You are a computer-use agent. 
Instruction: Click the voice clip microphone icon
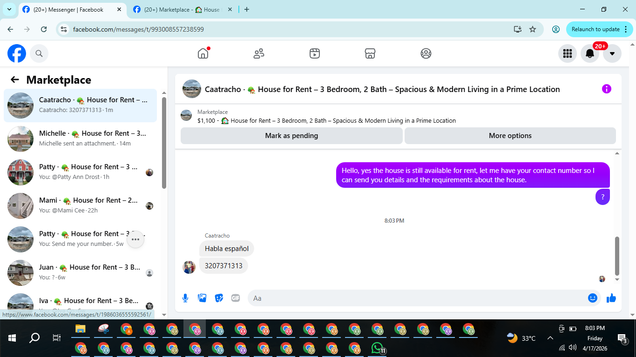click(x=185, y=298)
